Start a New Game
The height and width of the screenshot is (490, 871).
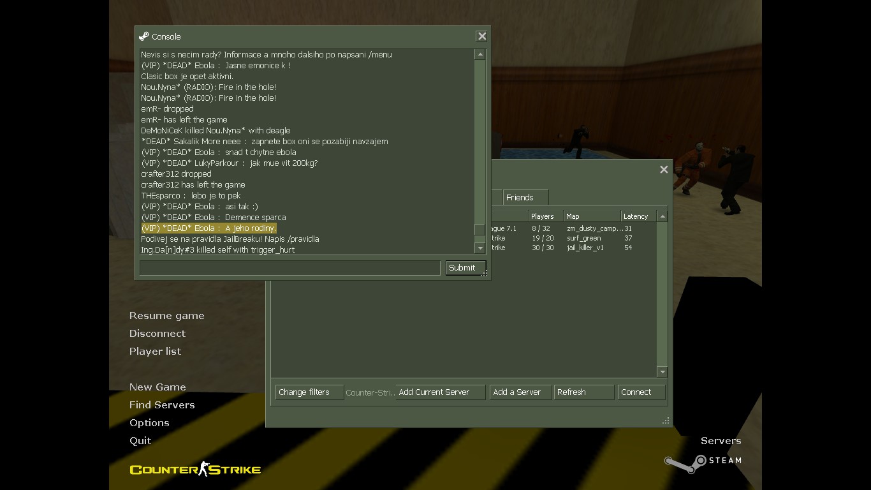click(x=157, y=387)
